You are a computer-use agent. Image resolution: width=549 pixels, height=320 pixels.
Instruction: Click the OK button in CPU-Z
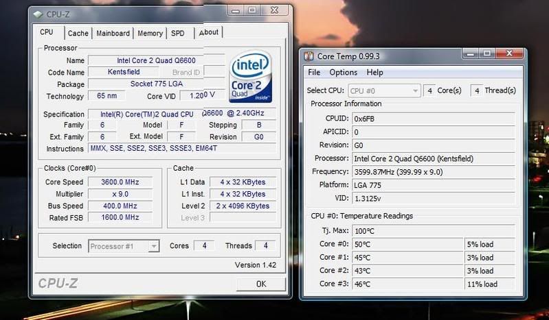pyautogui.click(x=261, y=284)
